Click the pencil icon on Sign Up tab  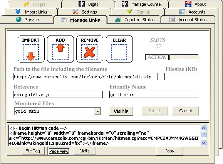coord(129,12)
